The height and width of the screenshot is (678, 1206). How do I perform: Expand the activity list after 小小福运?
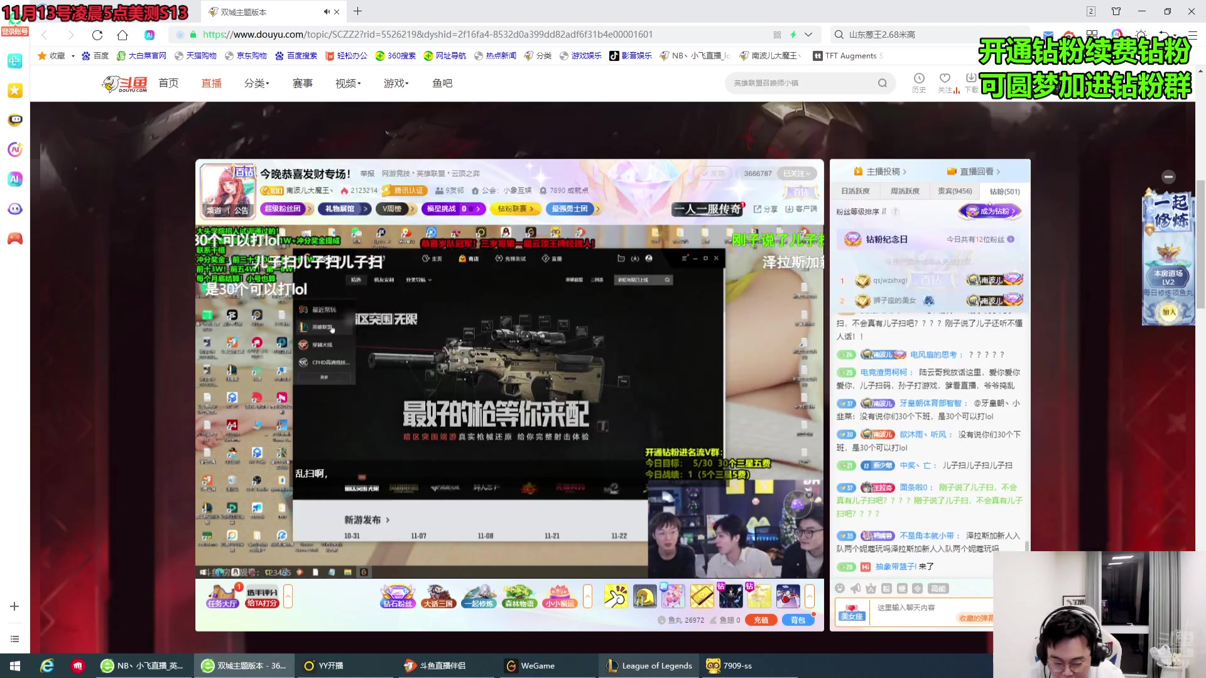pos(587,596)
